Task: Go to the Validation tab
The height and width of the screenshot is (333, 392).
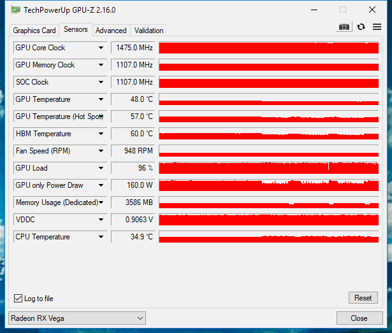Action: pos(149,31)
